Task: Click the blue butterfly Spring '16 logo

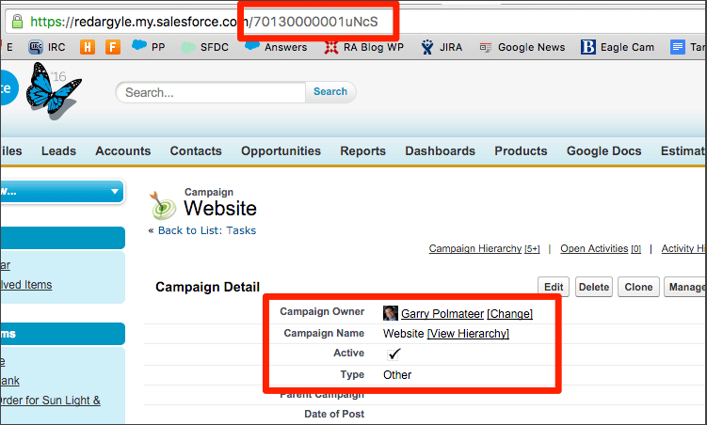Action: tap(53, 90)
